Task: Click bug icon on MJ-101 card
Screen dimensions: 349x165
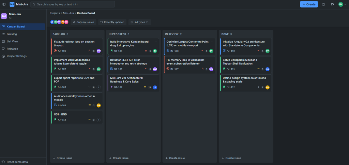Action: tap(56, 51)
